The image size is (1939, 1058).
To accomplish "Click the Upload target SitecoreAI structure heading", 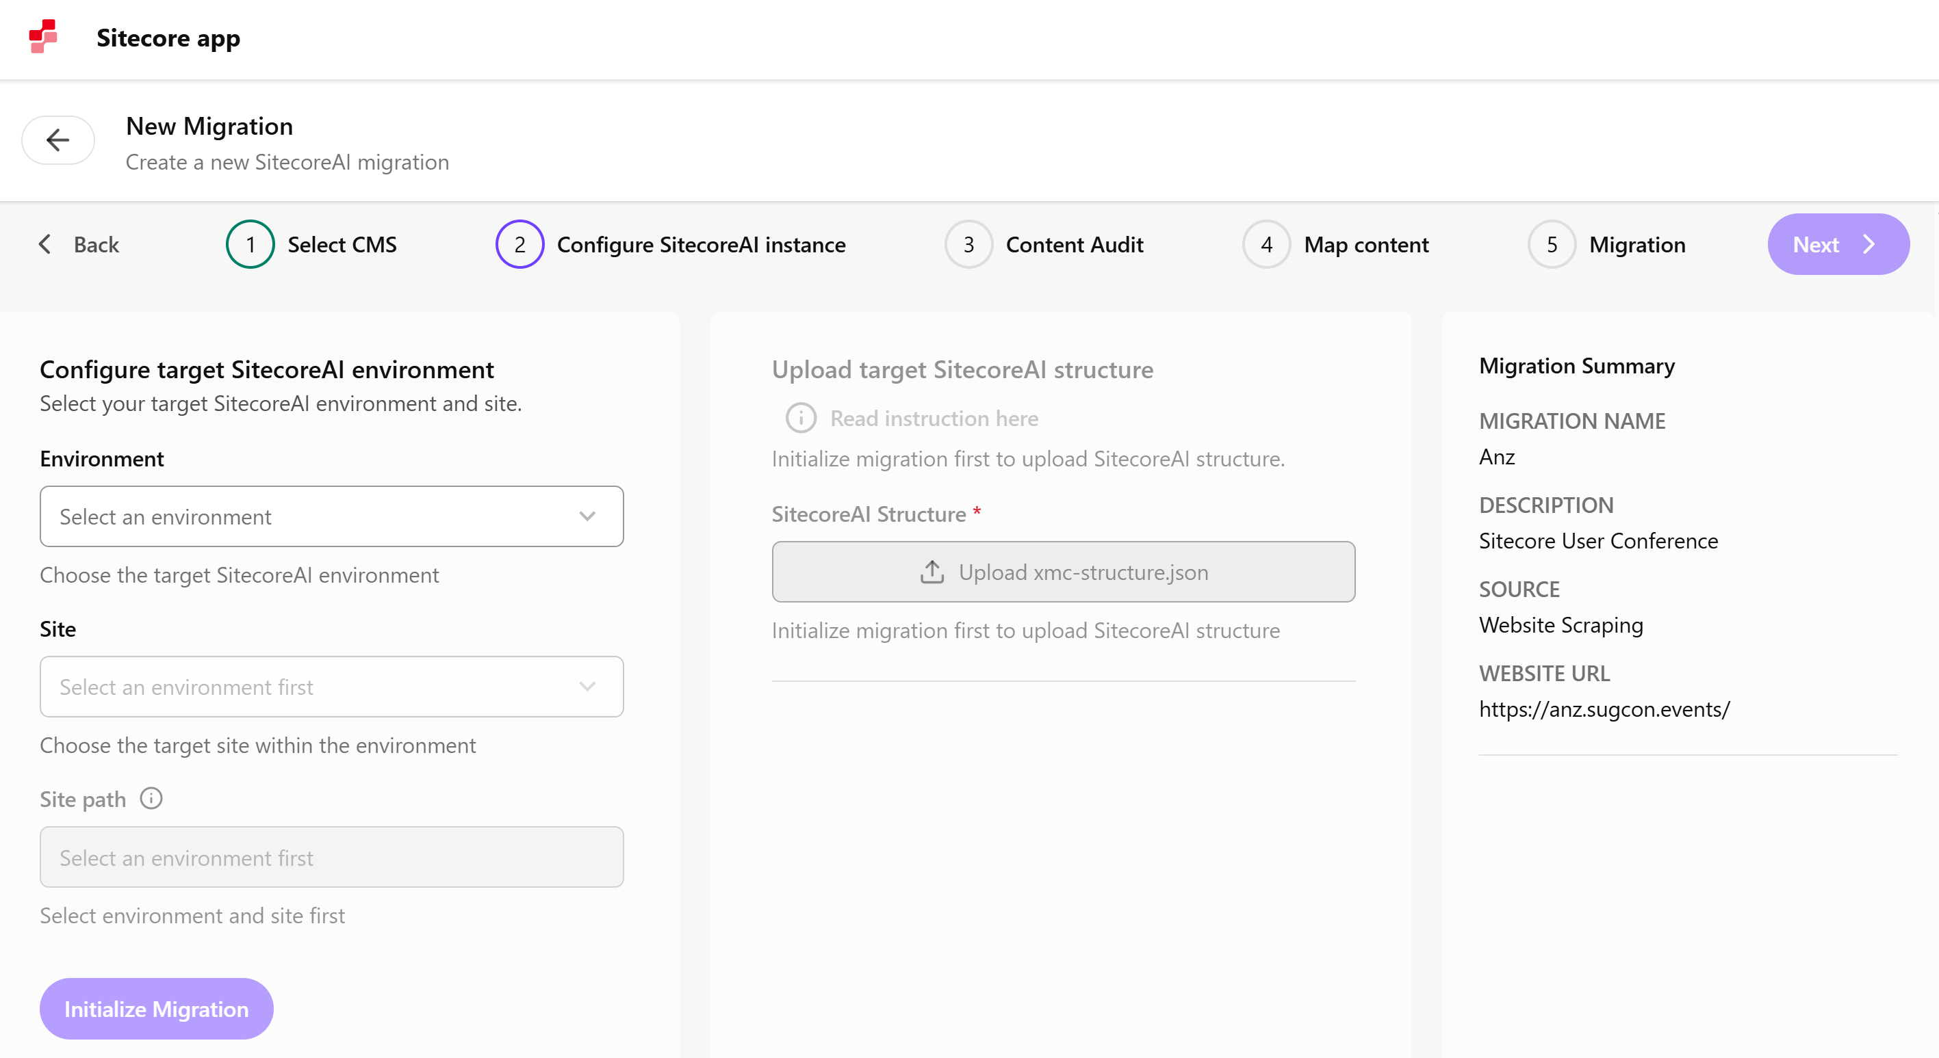I will click(x=962, y=369).
